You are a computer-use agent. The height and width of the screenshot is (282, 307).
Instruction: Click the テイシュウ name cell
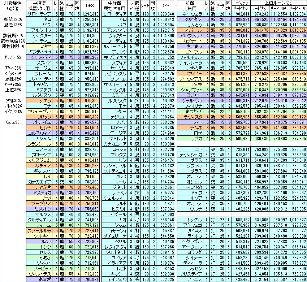tap(115, 279)
